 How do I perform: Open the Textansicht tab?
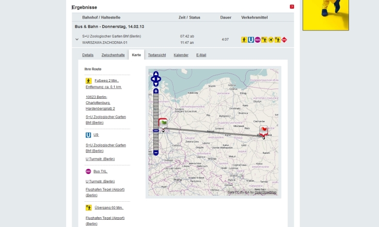[x=157, y=55]
